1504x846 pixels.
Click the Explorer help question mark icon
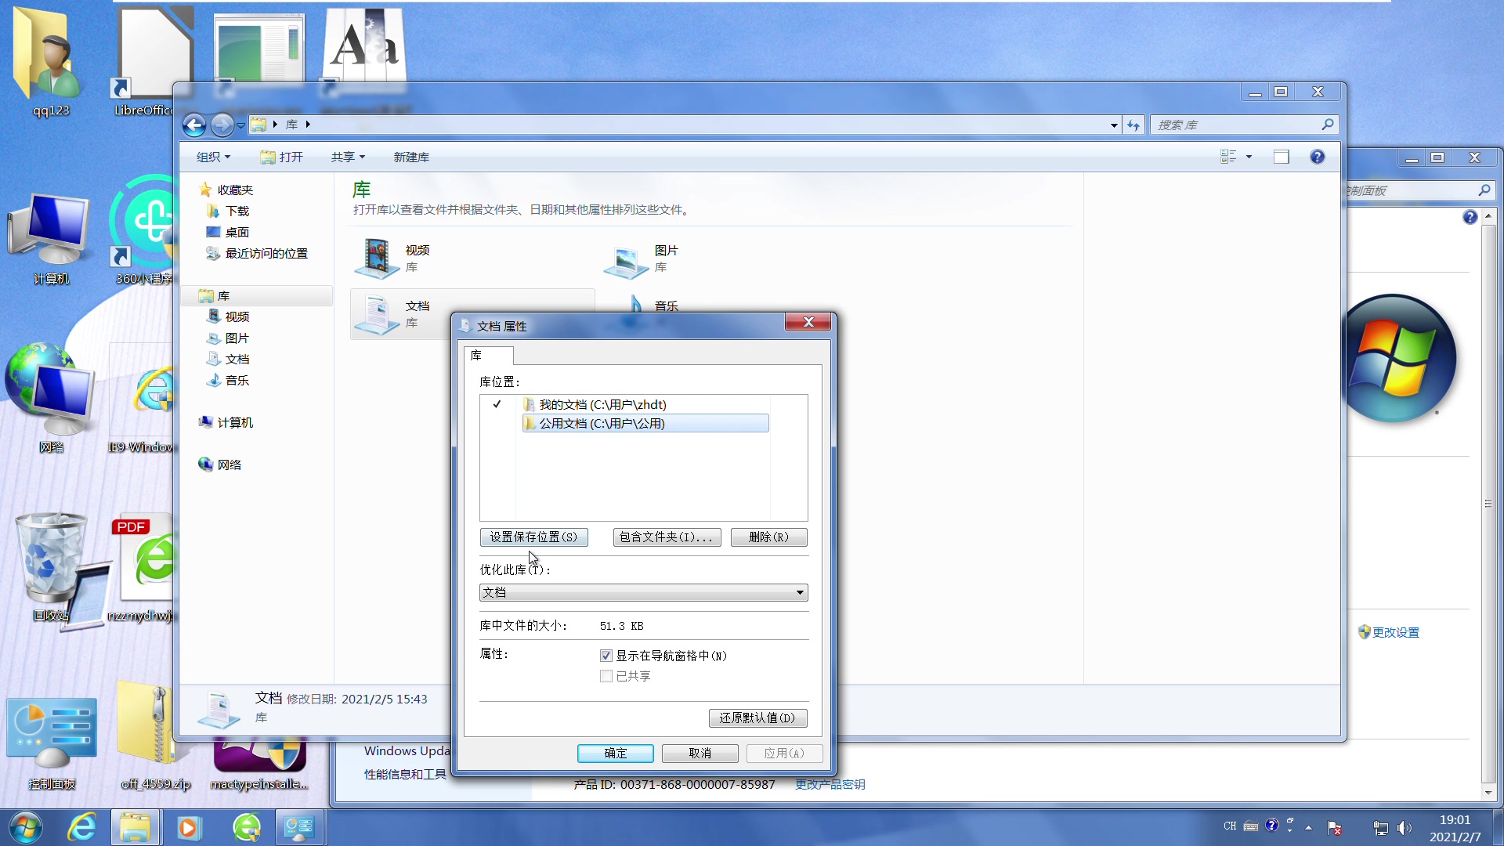[1318, 157]
